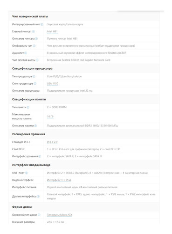Open the Тип платы Micro ATX link

click(60, 215)
